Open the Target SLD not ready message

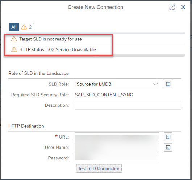pyautogui.click(x=50, y=39)
